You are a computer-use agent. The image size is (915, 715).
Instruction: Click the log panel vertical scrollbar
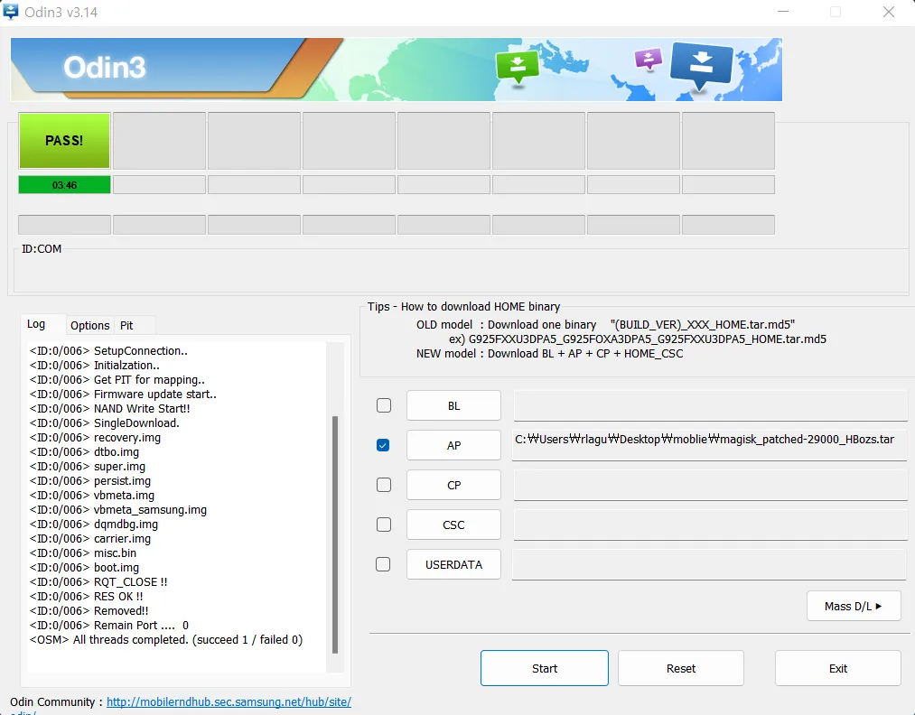tap(335, 534)
